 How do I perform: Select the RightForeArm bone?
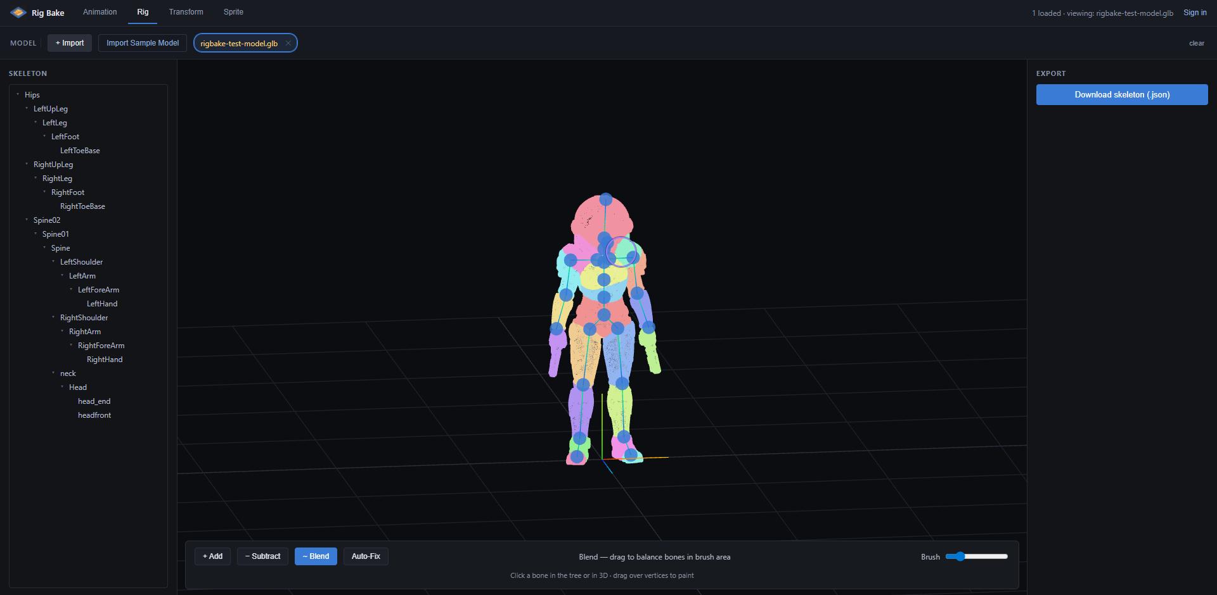coord(101,346)
